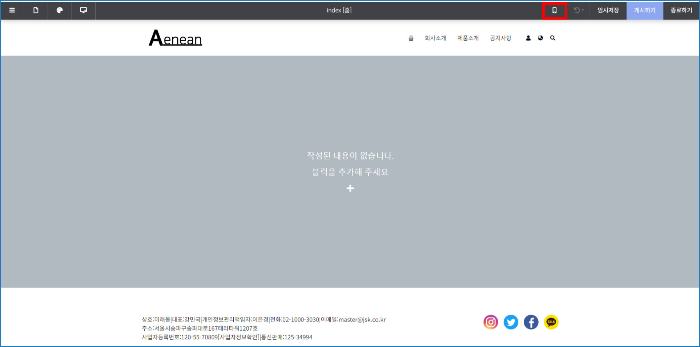Open the design palette icon
Viewport: 700px width, 347px height.
[60, 10]
